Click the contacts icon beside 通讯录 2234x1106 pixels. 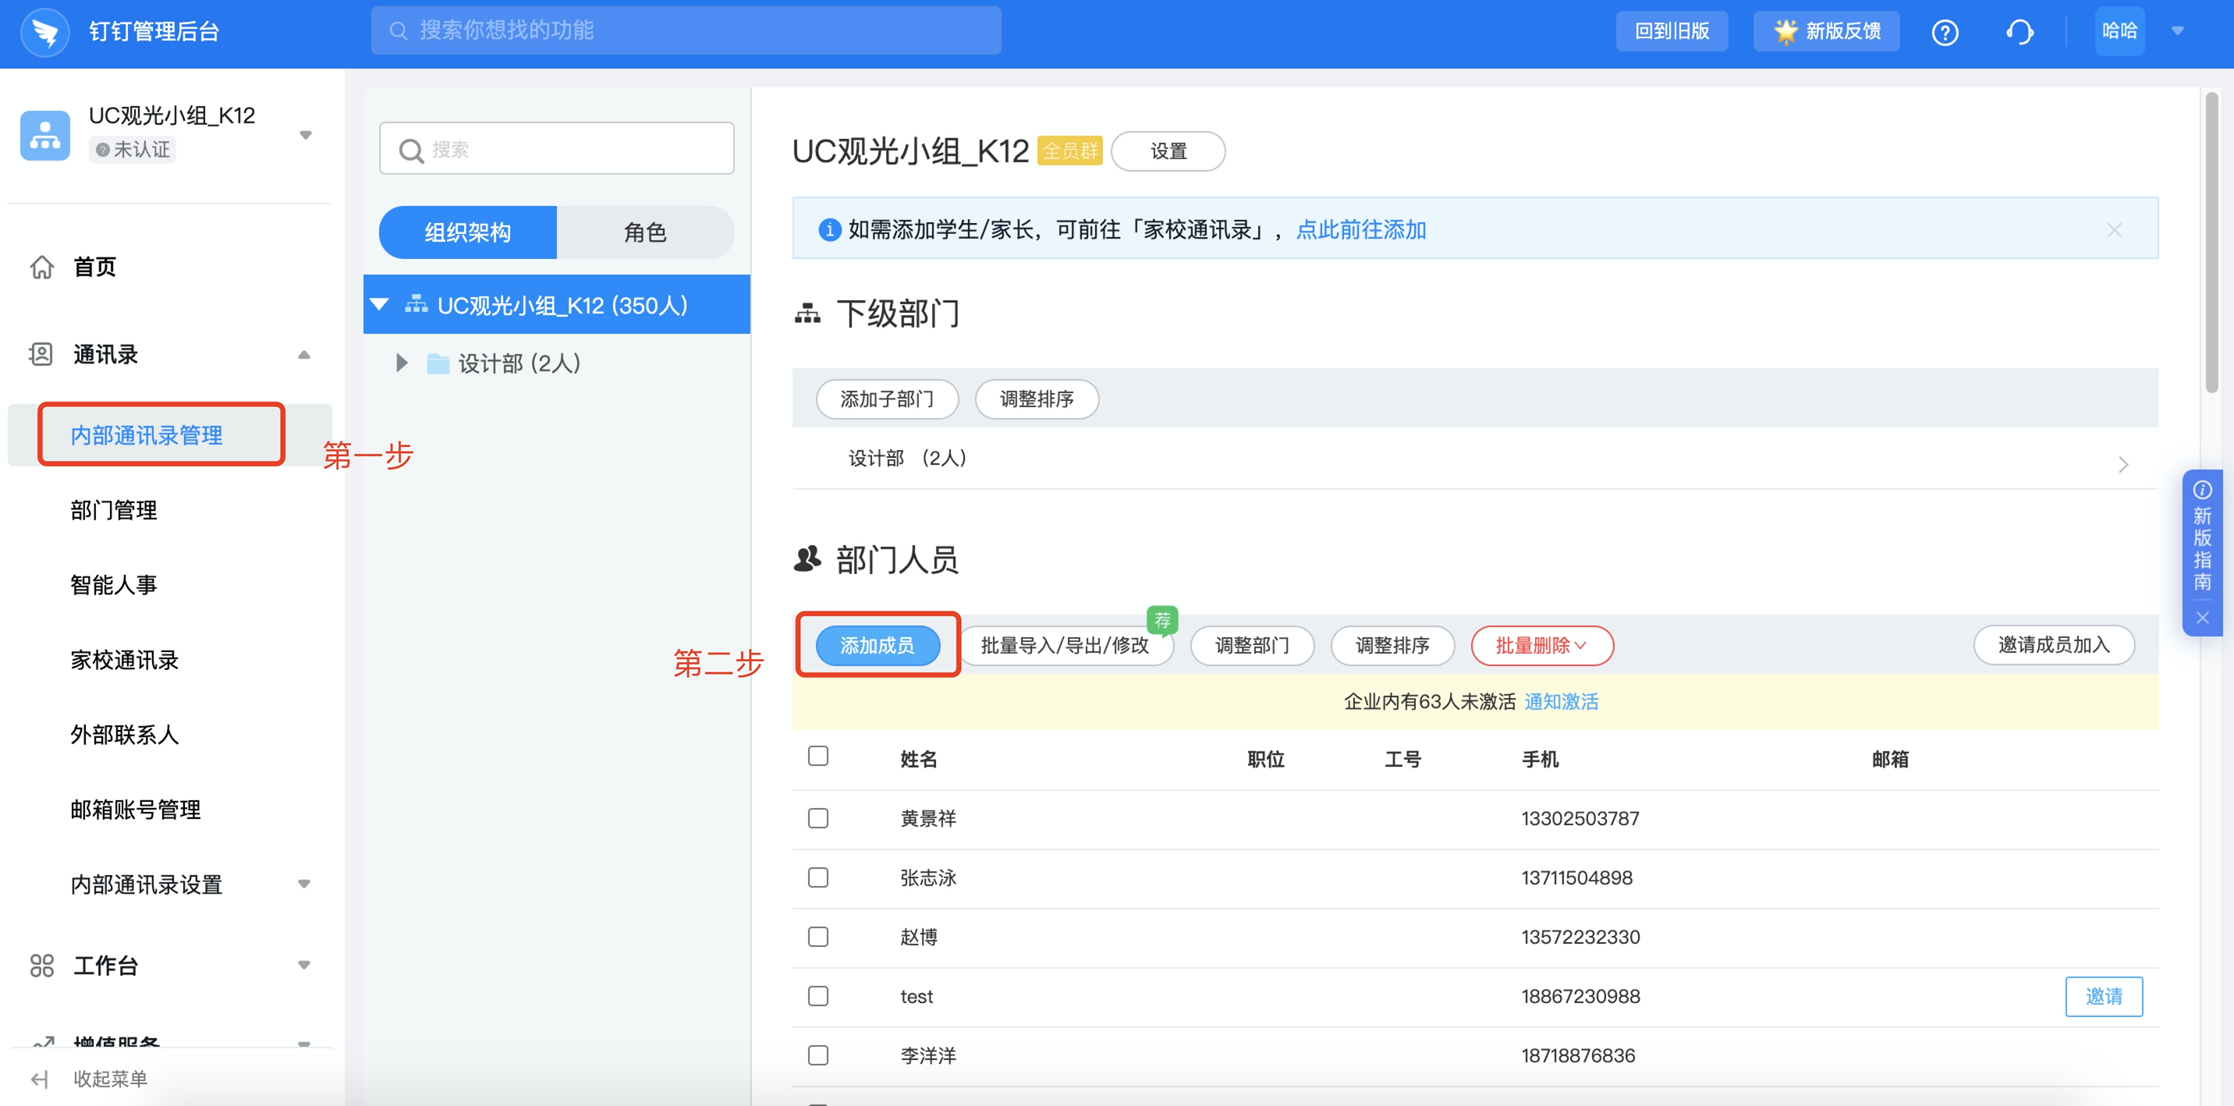[x=41, y=354]
